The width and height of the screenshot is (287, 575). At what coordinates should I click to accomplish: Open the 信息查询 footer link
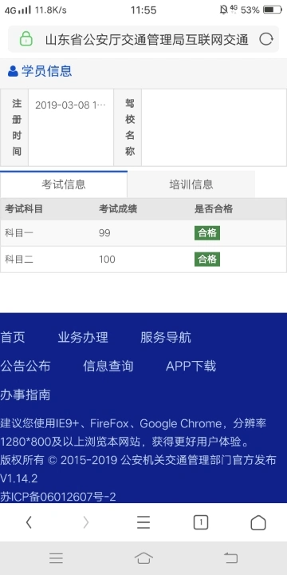(108, 366)
